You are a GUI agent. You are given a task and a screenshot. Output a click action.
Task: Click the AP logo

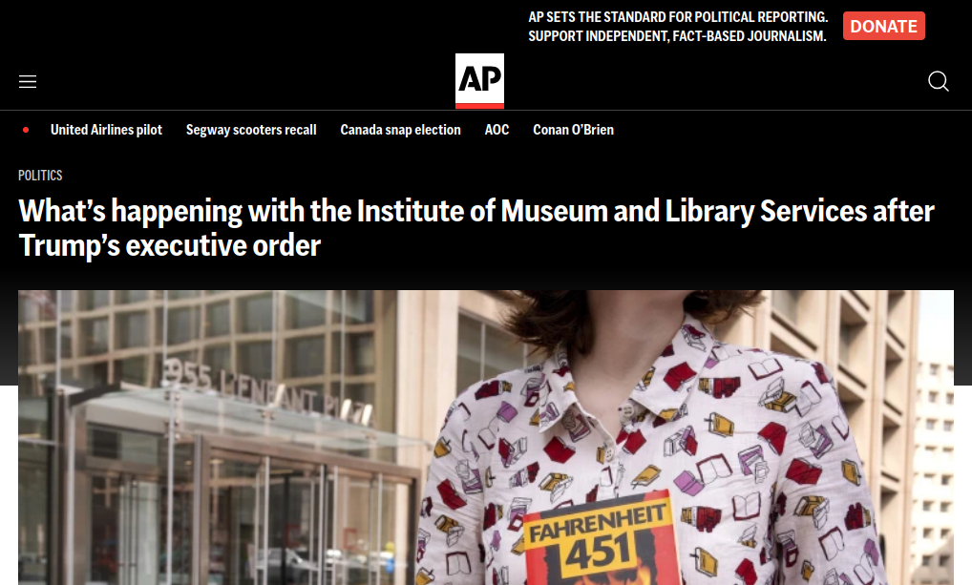479,80
